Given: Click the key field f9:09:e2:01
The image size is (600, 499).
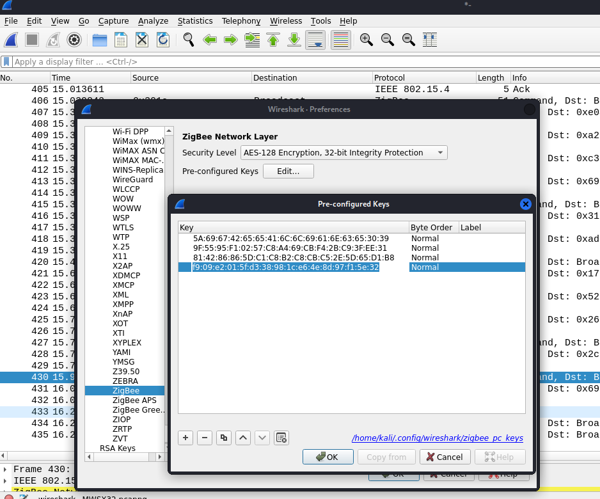Looking at the screenshot, I should click(285, 267).
